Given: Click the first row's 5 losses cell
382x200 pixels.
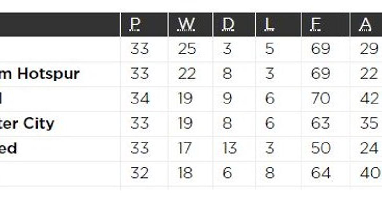Looking at the screenshot, I should tap(270, 49).
